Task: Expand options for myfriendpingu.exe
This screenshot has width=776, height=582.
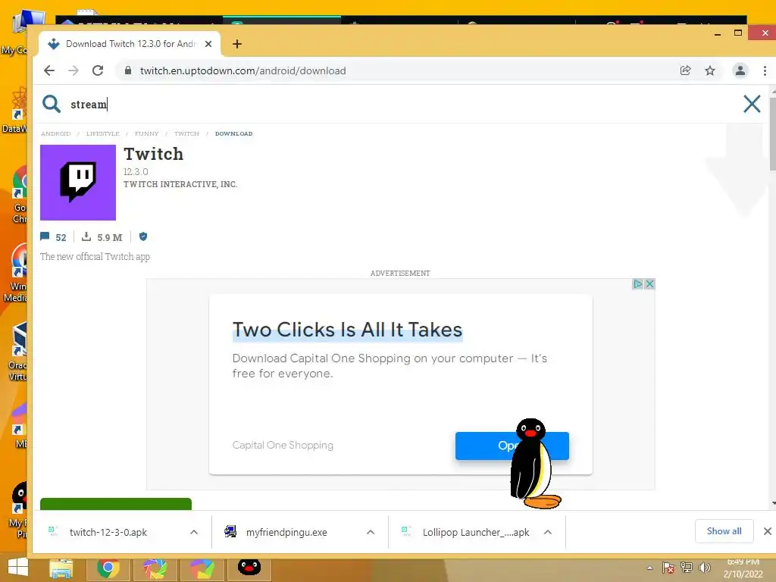Action: click(x=370, y=533)
